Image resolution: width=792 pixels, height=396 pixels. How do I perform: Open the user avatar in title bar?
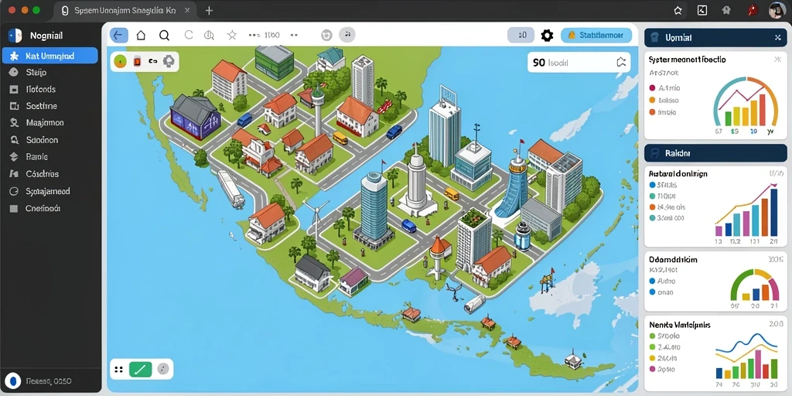click(777, 10)
